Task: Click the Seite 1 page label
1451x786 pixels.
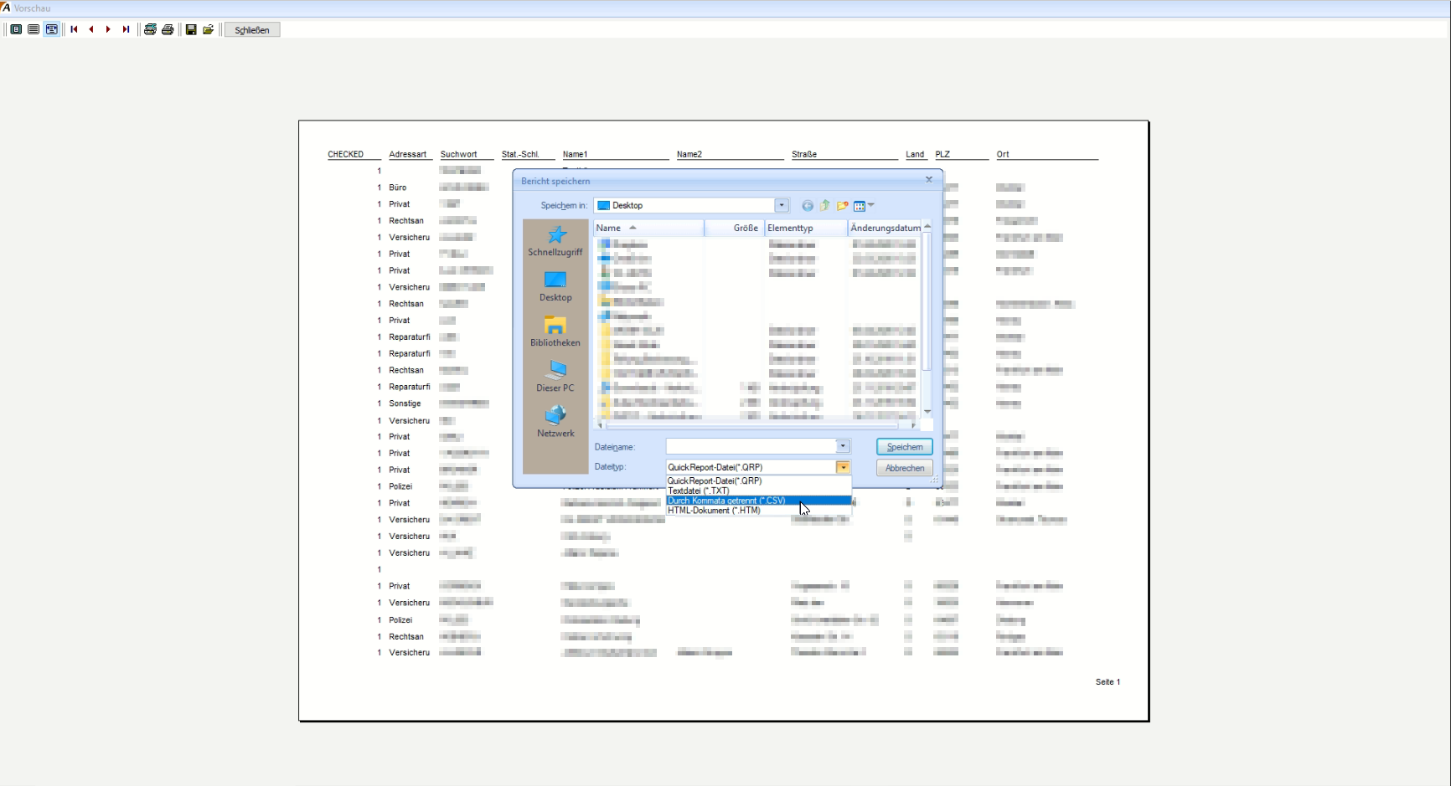Action: 1108,681
